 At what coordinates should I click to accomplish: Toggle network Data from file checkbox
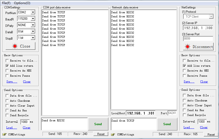[184, 95]
